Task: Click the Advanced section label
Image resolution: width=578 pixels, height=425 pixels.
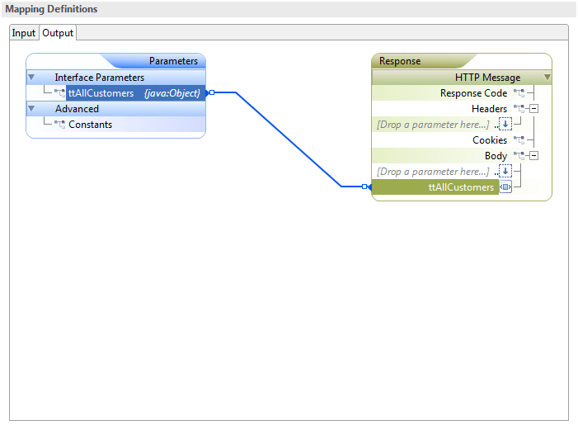Action: (x=77, y=109)
